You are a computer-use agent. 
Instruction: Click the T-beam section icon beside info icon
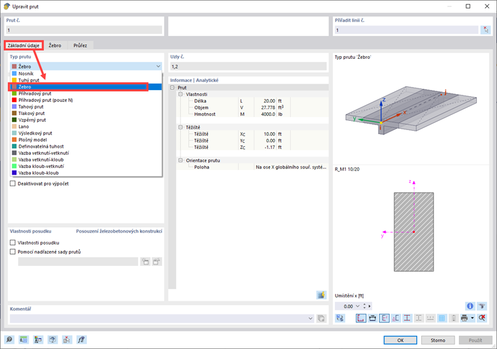pyautogui.click(x=482, y=306)
